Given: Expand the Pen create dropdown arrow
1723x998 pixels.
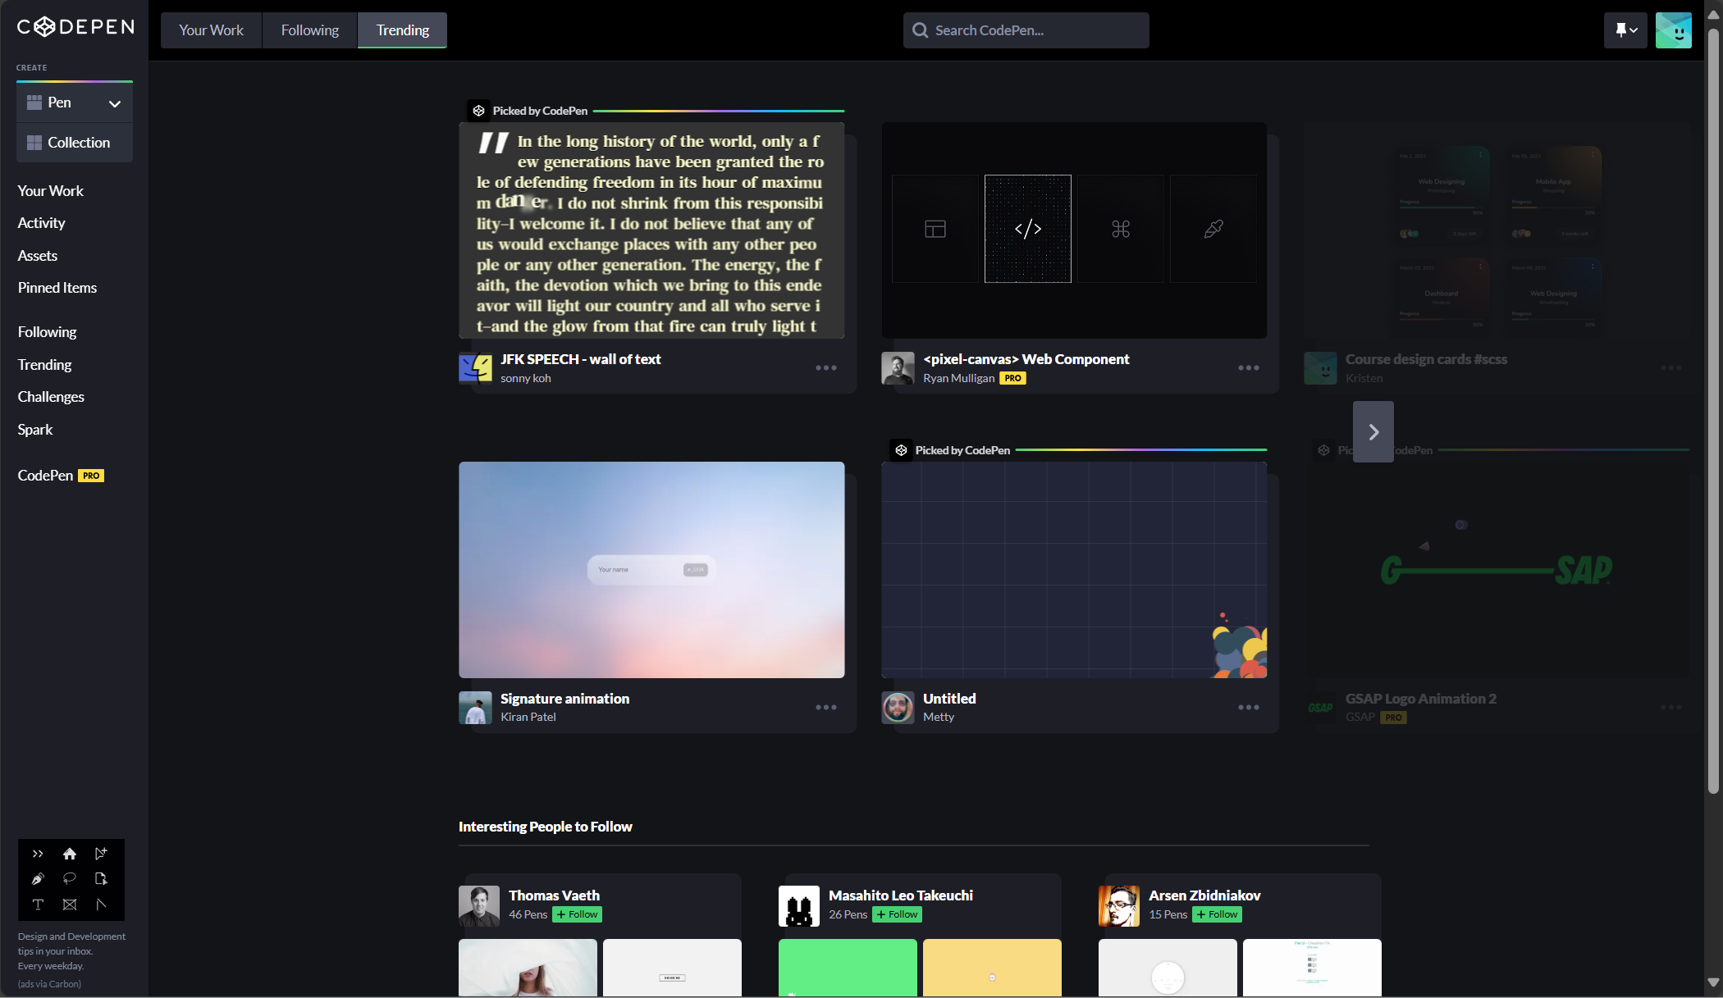Looking at the screenshot, I should [x=115, y=103].
